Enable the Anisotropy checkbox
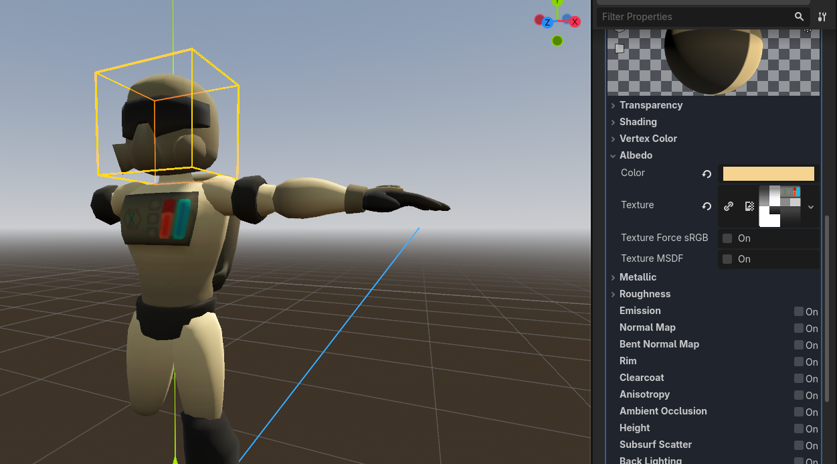837x464 pixels. [798, 395]
